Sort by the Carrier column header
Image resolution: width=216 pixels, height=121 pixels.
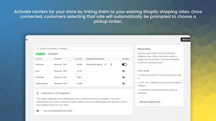(x=39, y=59)
